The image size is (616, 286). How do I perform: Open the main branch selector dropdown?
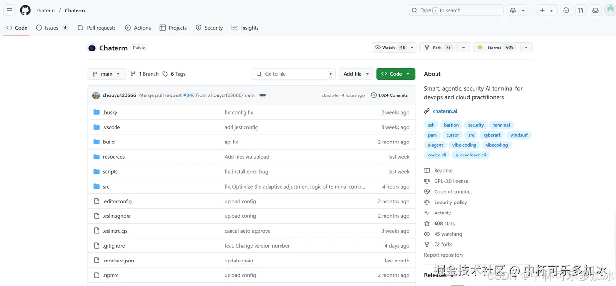pos(106,74)
